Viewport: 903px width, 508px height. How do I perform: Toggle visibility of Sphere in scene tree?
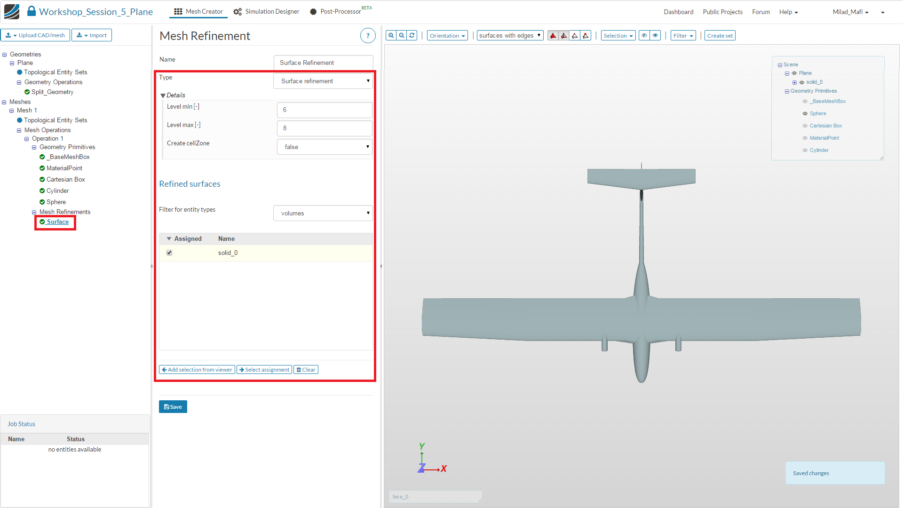(x=805, y=113)
